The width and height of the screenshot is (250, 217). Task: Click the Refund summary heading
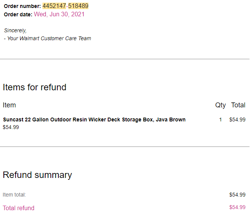pyautogui.click(x=37, y=175)
